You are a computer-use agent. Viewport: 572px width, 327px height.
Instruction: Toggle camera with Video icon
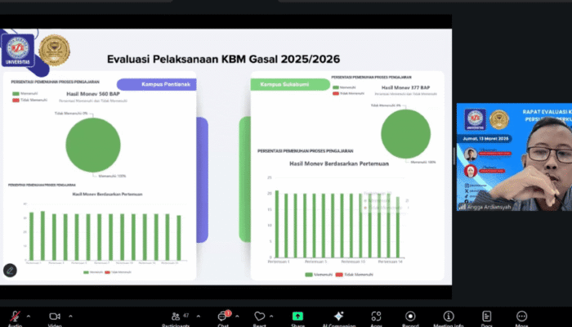[x=55, y=316]
